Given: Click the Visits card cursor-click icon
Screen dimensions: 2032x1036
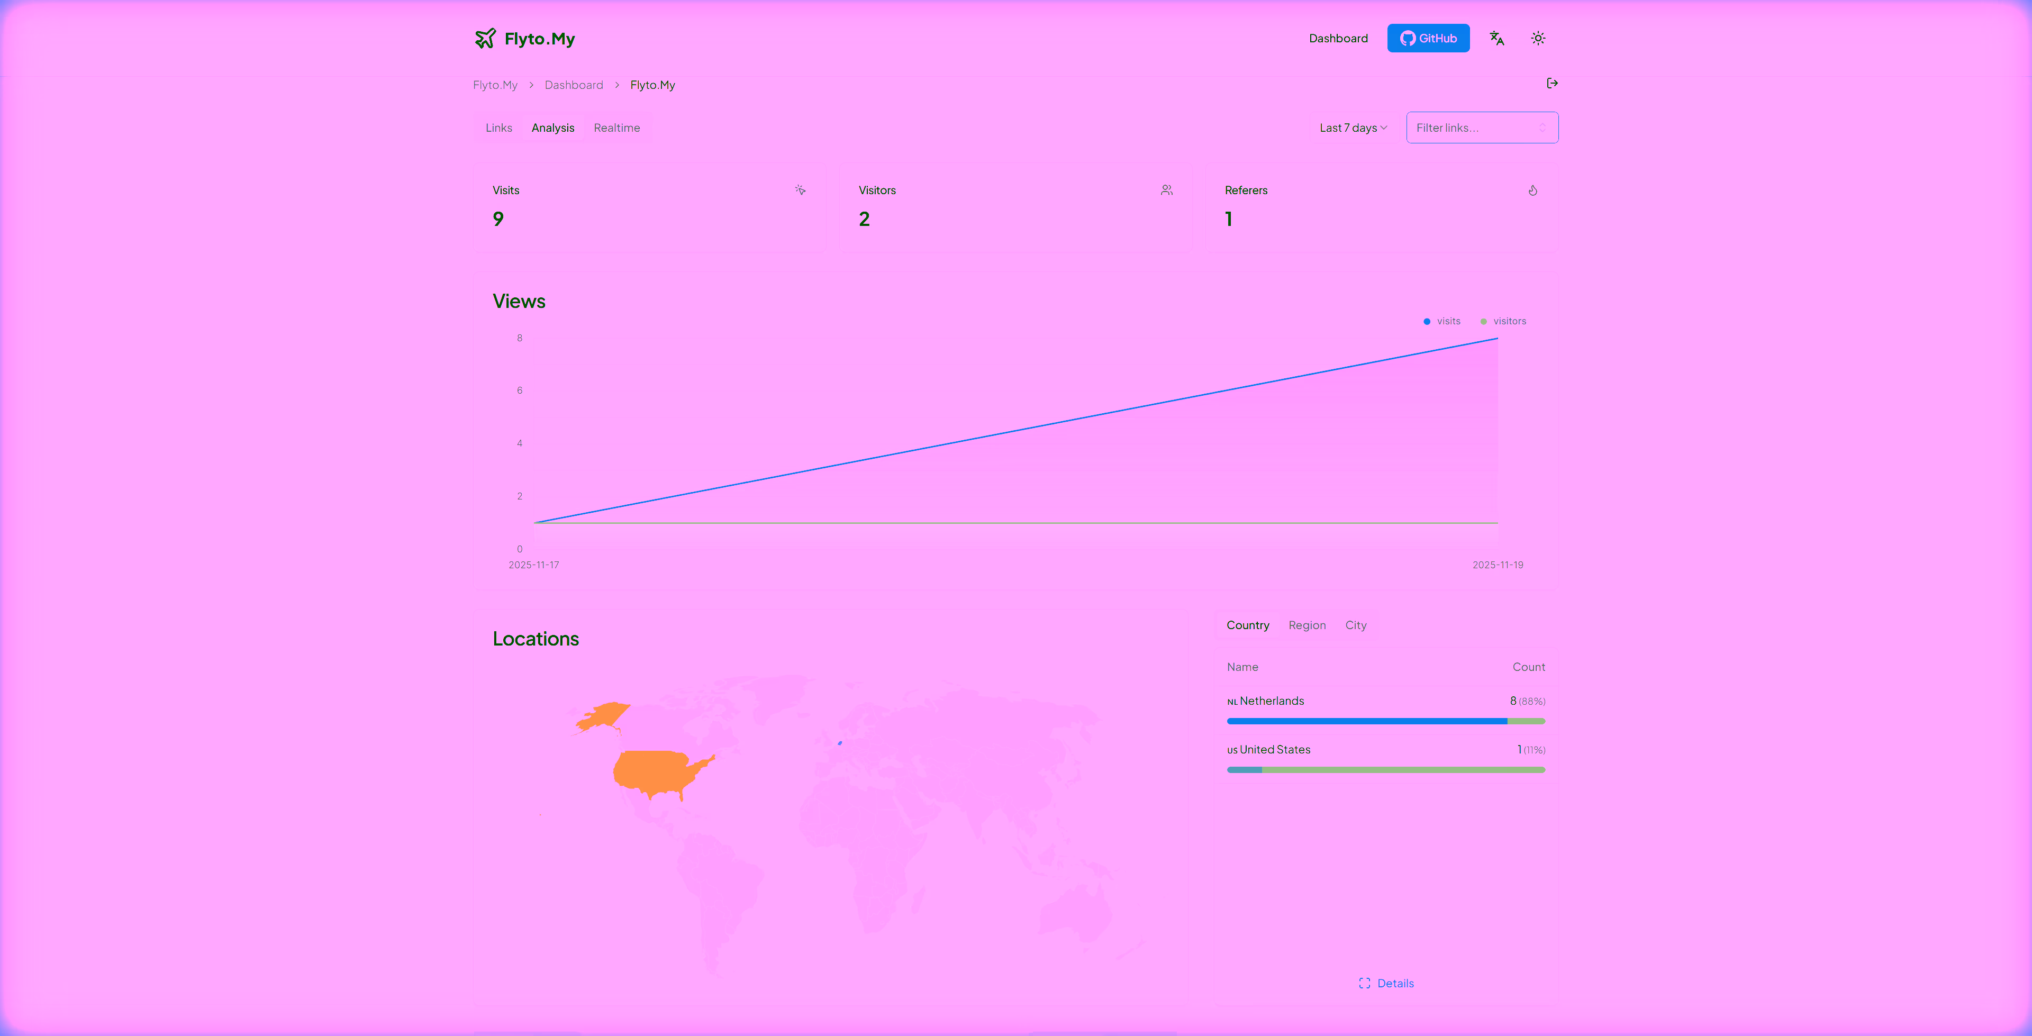Looking at the screenshot, I should [800, 190].
